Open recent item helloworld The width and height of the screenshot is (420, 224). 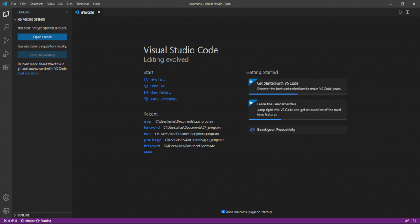(152, 128)
